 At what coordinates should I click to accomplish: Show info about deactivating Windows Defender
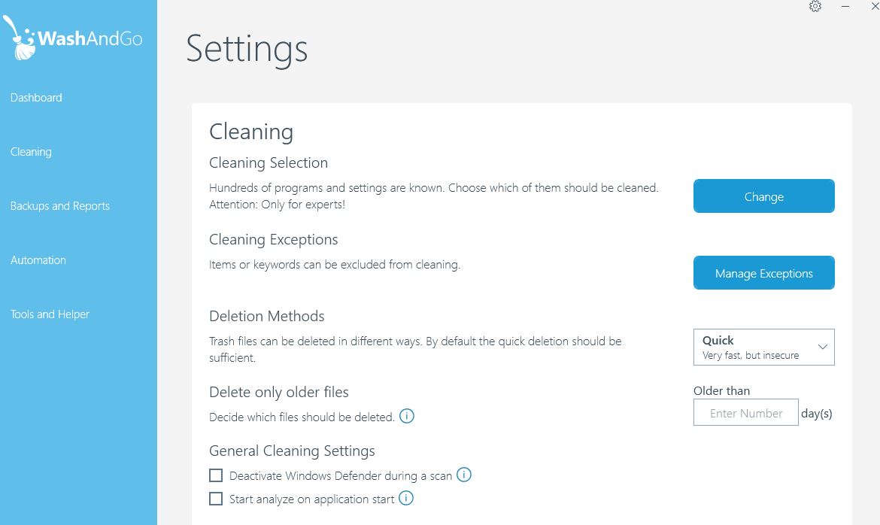463,475
